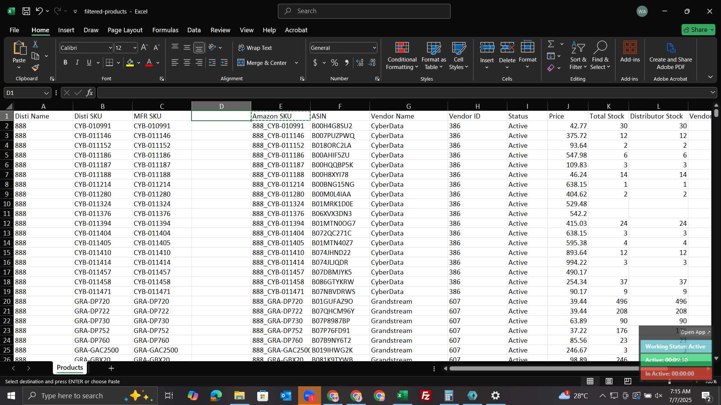The width and height of the screenshot is (721, 405).
Task: Apply Accounting dollar number format
Action: coord(315,63)
